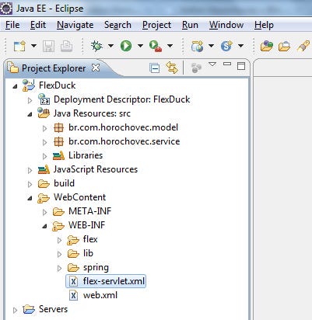The width and height of the screenshot is (312, 320).
Task: Select the web.xml file
Action: pos(100,295)
